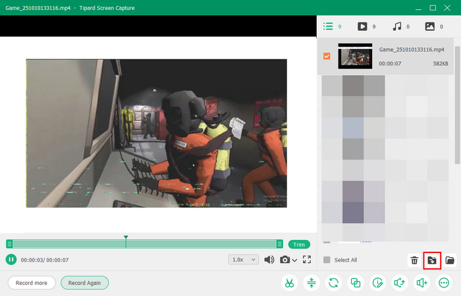Image resolution: width=461 pixels, height=296 pixels.
Task: Open the edit media metadata tool
Action: click(x=378, y=283)
